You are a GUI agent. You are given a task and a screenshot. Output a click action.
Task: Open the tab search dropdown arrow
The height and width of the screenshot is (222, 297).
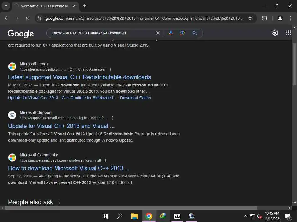[x=6, y=6]
